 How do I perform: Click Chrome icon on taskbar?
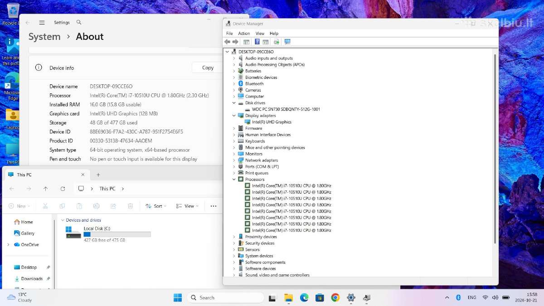click(335, 297)
